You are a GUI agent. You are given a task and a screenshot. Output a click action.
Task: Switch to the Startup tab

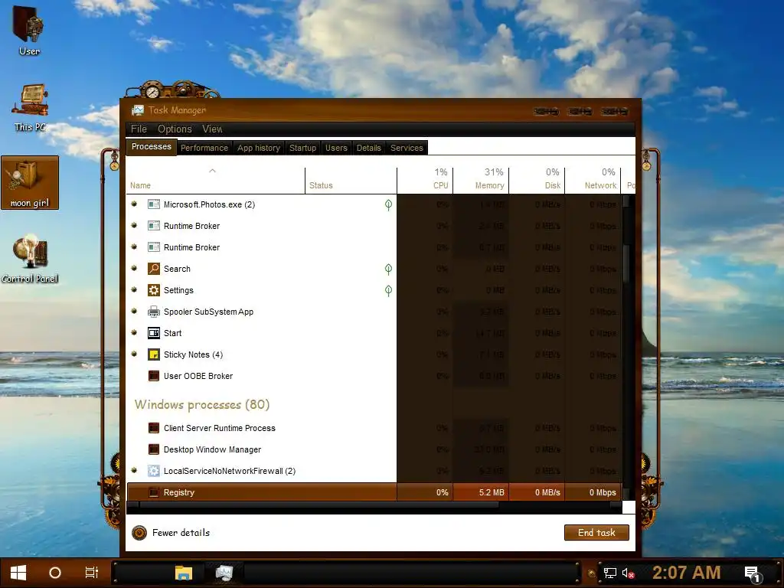coord(302,148)
